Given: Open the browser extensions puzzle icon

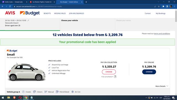Looking at the screenshot, I should [x=163, y=6].
